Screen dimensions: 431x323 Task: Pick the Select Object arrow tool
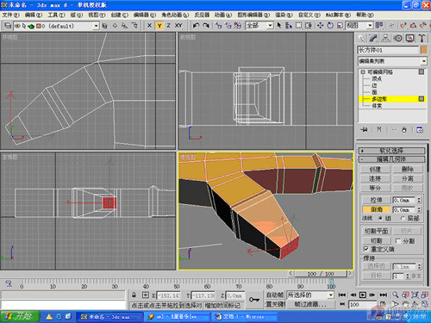tap(279, 26)
